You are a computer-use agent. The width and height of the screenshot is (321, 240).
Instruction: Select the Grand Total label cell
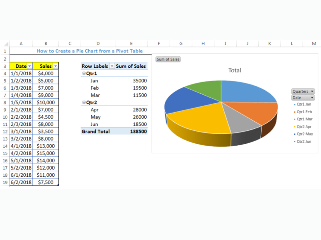[98, 132]
